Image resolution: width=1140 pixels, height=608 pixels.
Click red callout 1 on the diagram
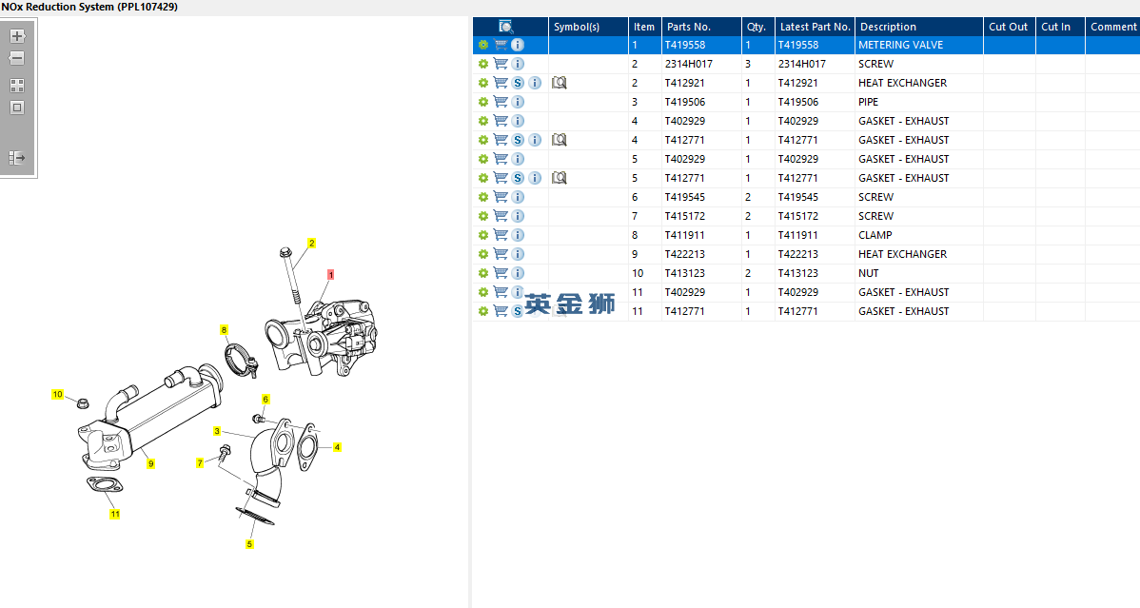[x=330, y=274]
